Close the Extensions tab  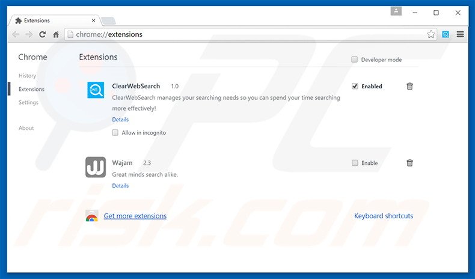pyautogui.click(x=93, y=20)
